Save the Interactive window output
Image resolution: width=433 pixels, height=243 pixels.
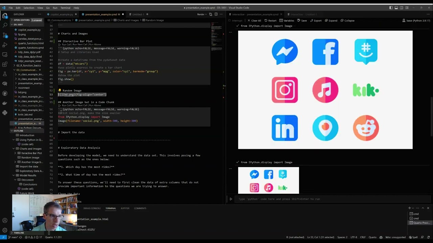pyautogui.click(x=302, y=21)
